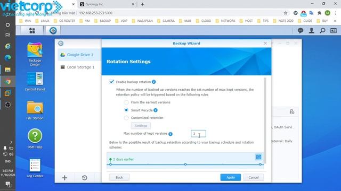Open NOTE 2020 bookmark folder
341x191 pixels.
(283, 21)
